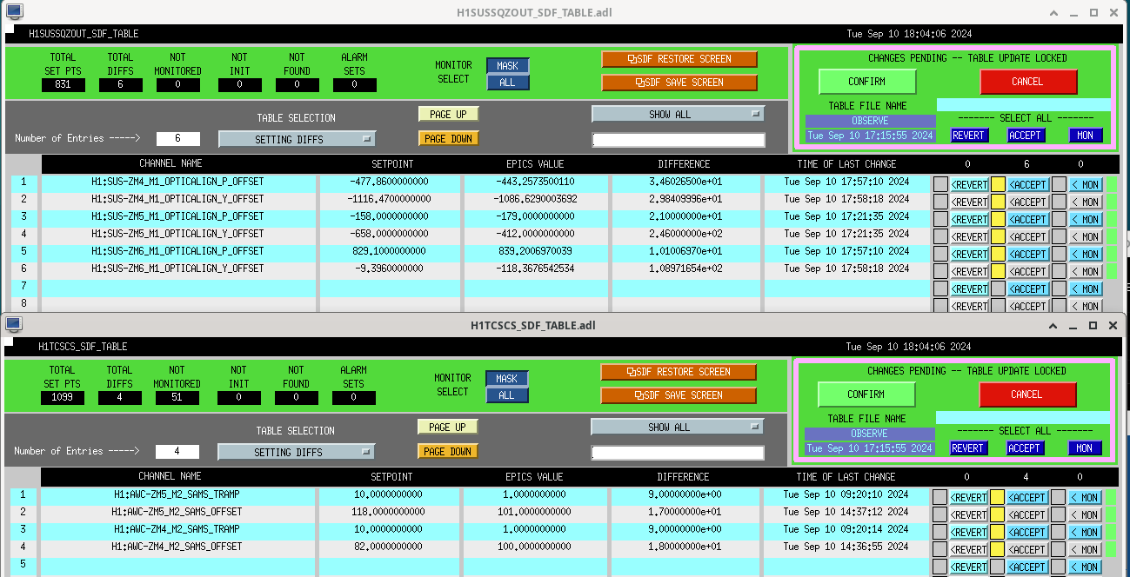Click PAGE UP in H1TCSCS window

tap(448, 427)
